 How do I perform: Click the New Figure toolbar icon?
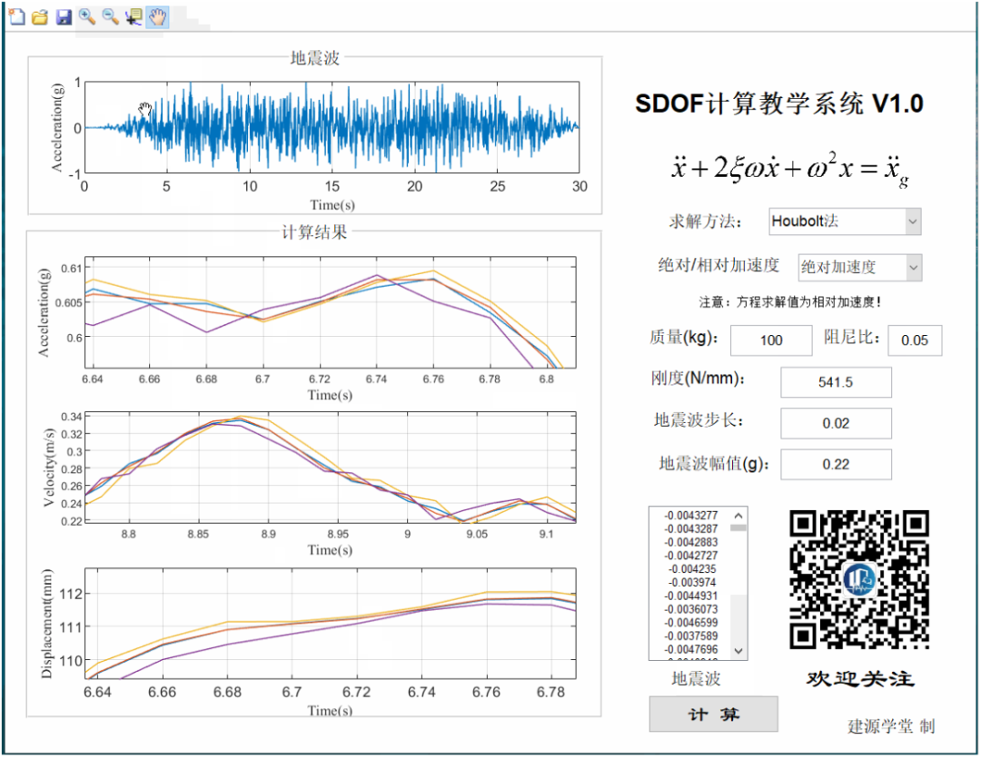pyautogui.click(x=17, y=17)
